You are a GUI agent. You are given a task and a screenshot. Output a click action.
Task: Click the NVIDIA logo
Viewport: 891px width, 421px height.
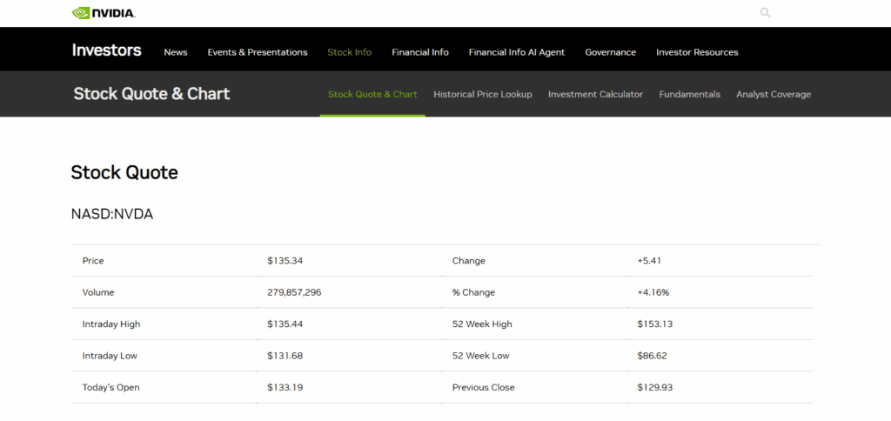click(x=104, y=12)
